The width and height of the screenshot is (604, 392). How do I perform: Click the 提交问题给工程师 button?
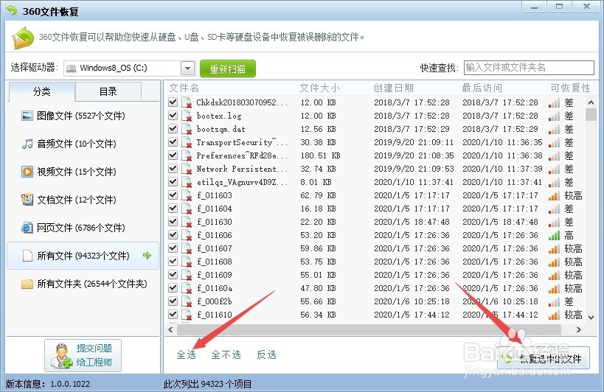coord(83,355)
